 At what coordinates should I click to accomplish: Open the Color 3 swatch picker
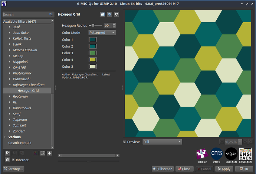pos(93,53)
